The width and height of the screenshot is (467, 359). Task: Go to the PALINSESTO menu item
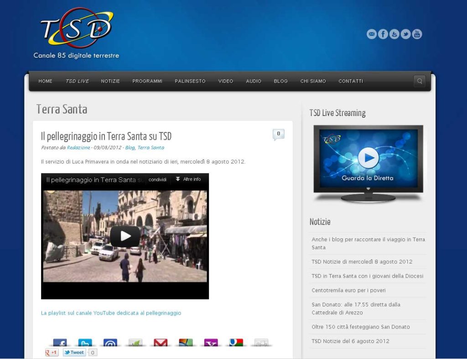(x=190, y=81)
